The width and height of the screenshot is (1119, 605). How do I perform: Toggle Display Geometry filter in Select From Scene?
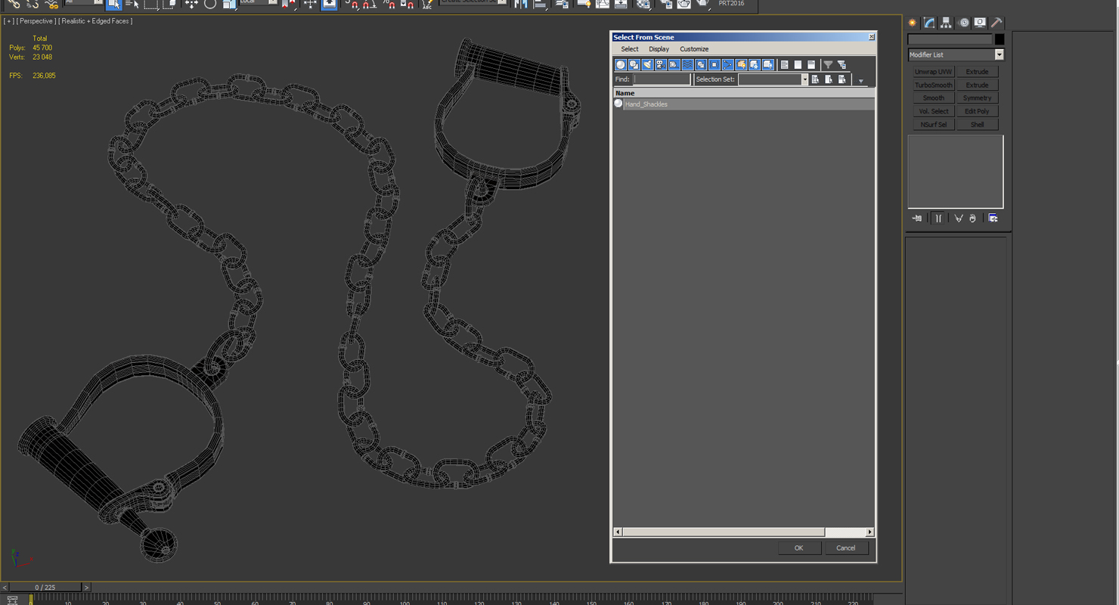tap(621, 65)
